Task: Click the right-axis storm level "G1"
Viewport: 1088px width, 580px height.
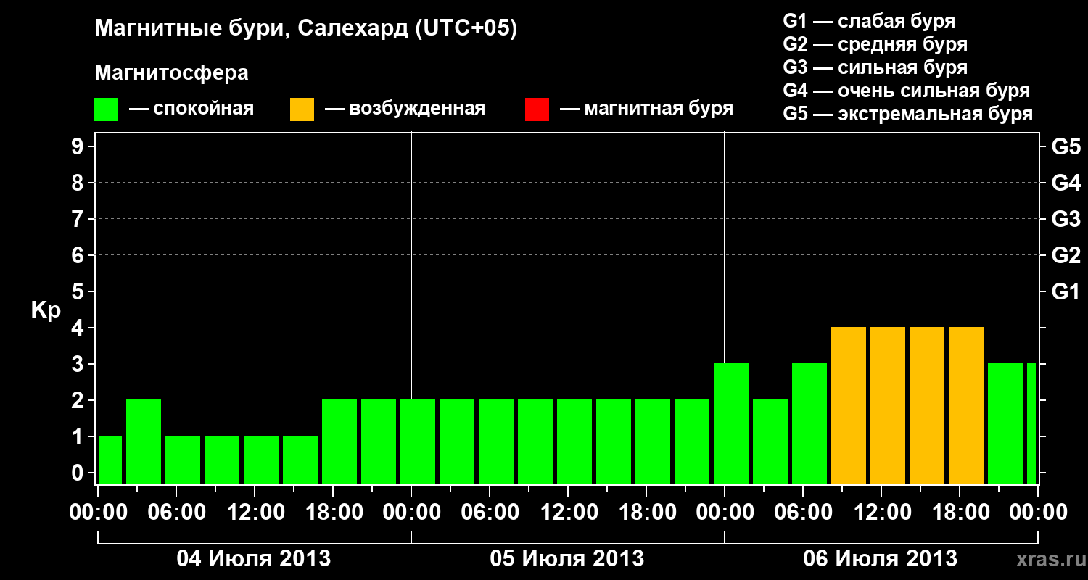Action: tap(1066, 291)
